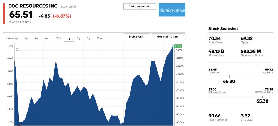
Task: Open the Indicators menu
Action: point(137,37)
